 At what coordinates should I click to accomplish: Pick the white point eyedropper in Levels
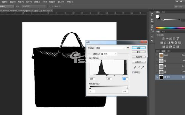(143, 67)
